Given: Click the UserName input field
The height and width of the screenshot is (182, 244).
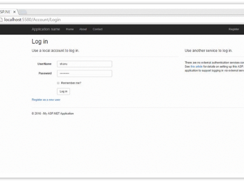Looking at the screenshot, I should coord(85,64).
